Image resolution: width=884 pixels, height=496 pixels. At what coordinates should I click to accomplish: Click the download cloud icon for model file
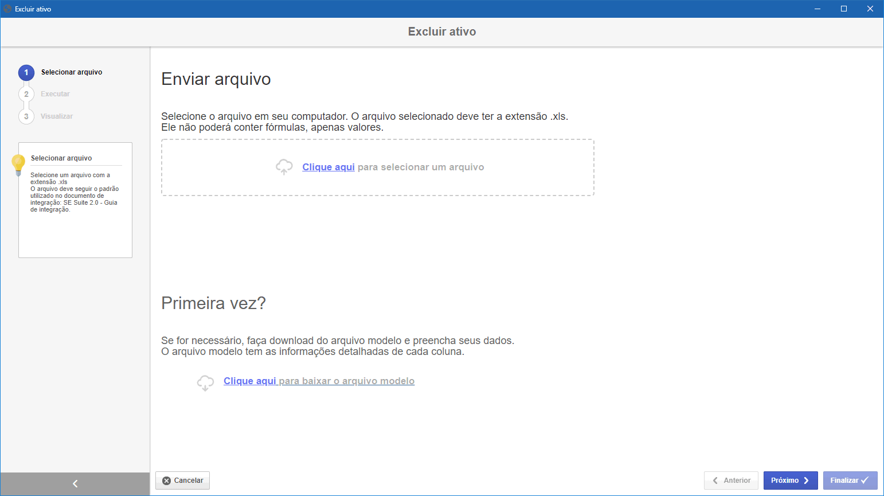pyautogui.click(x=205, y=382)
